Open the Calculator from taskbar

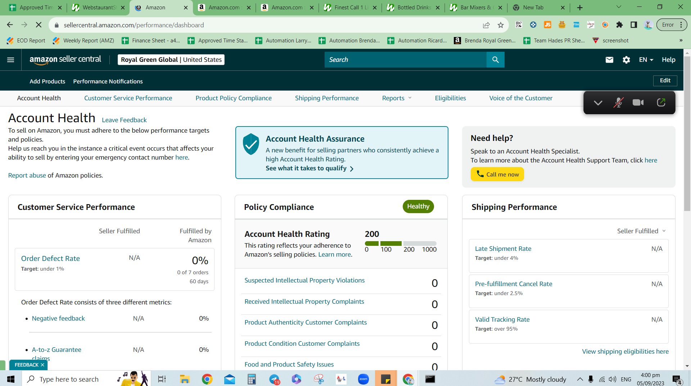point(252,379)
